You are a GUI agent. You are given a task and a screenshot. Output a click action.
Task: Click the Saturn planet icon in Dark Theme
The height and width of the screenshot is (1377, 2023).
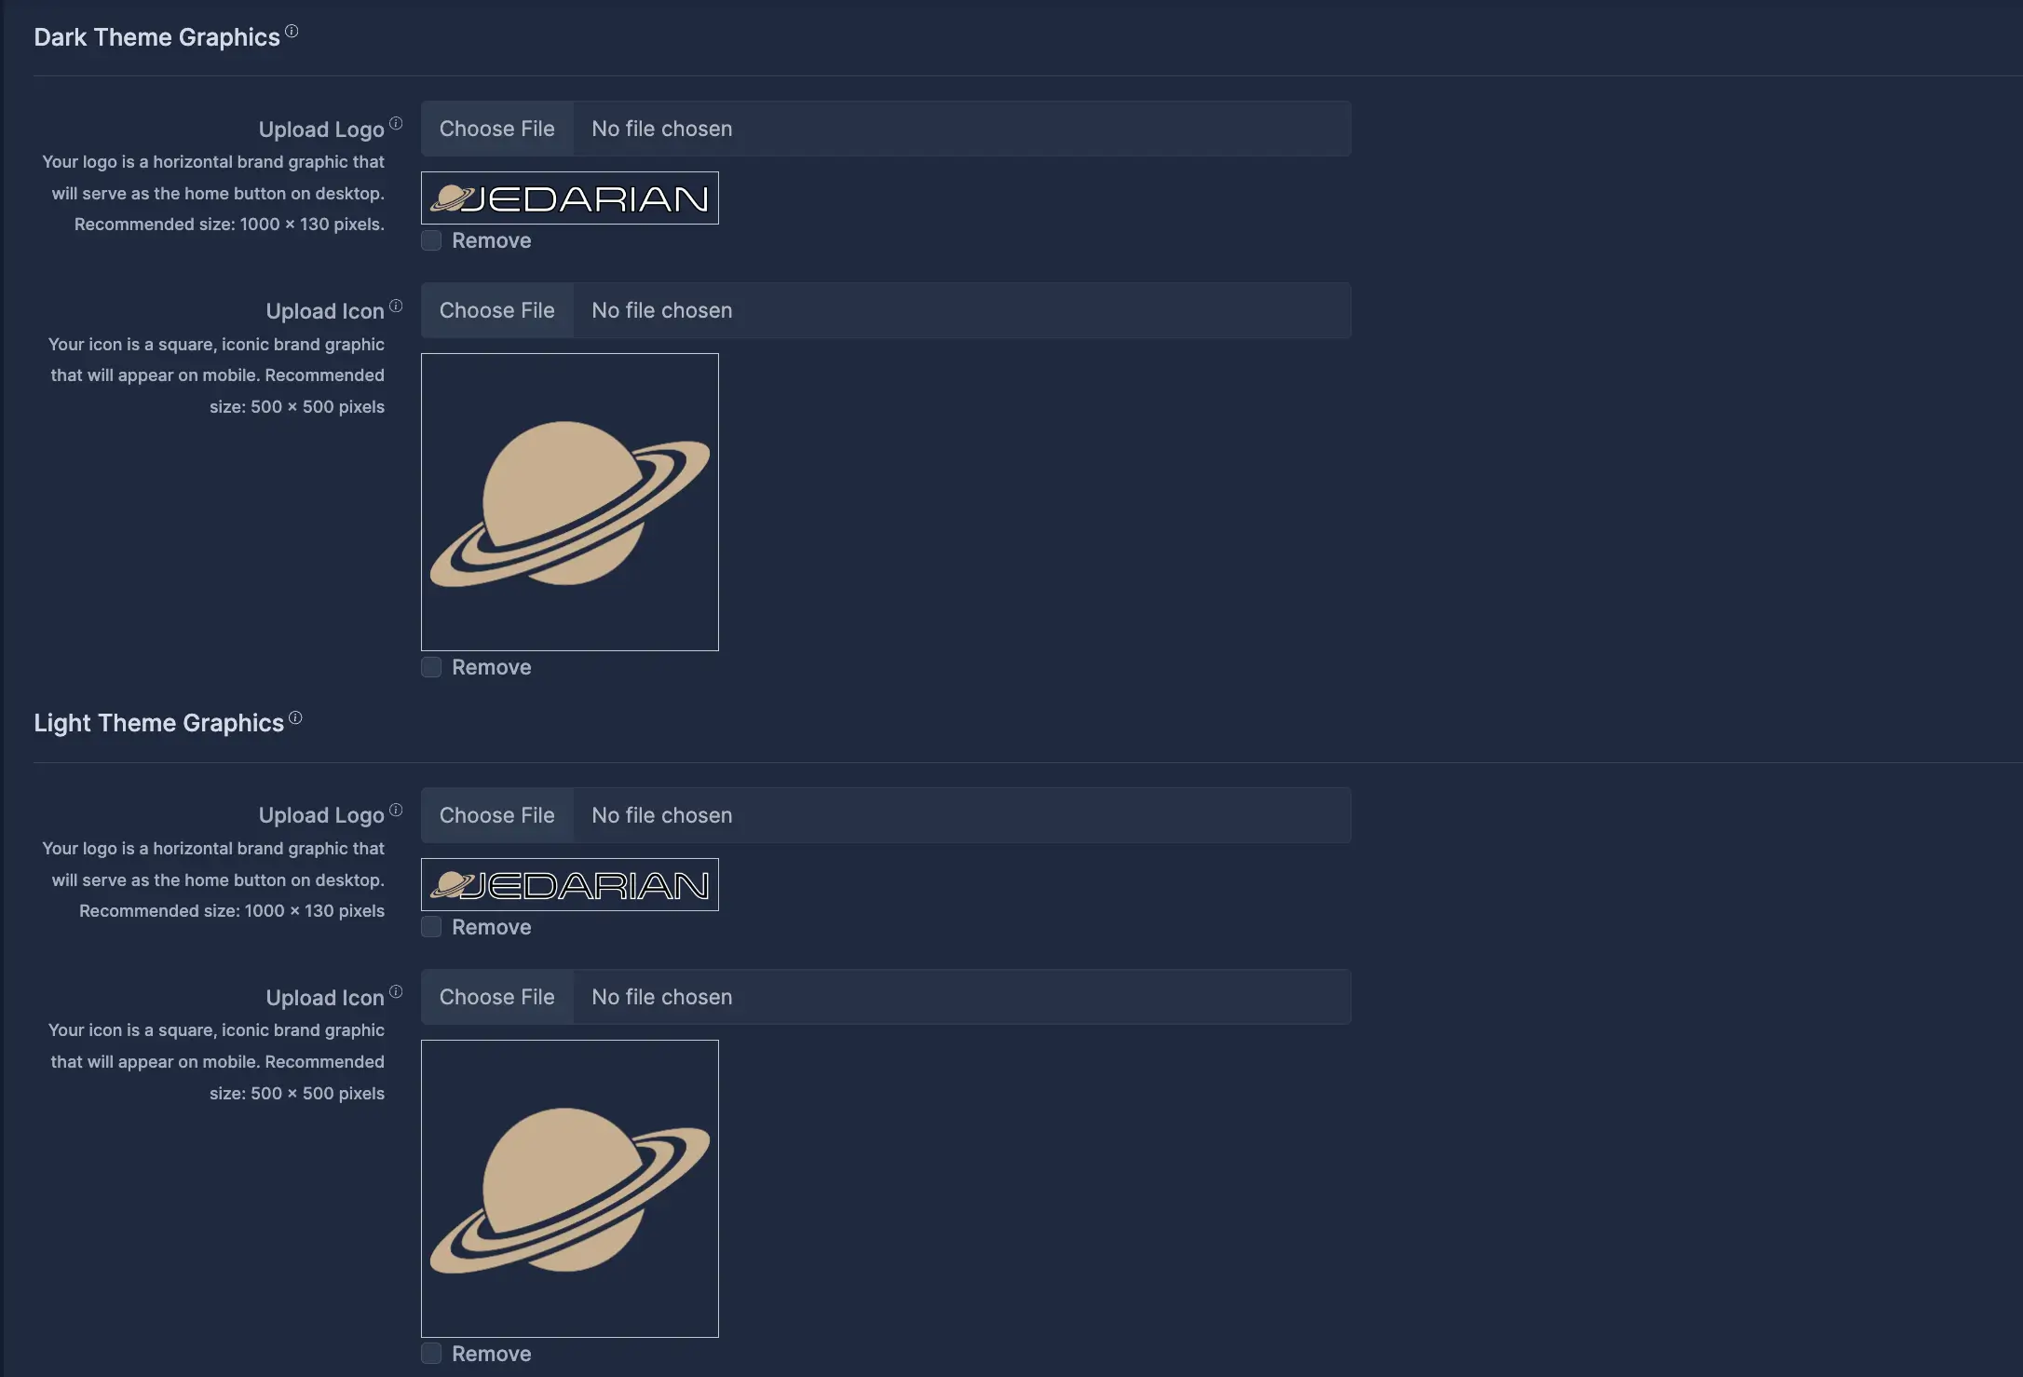point(570,501)
